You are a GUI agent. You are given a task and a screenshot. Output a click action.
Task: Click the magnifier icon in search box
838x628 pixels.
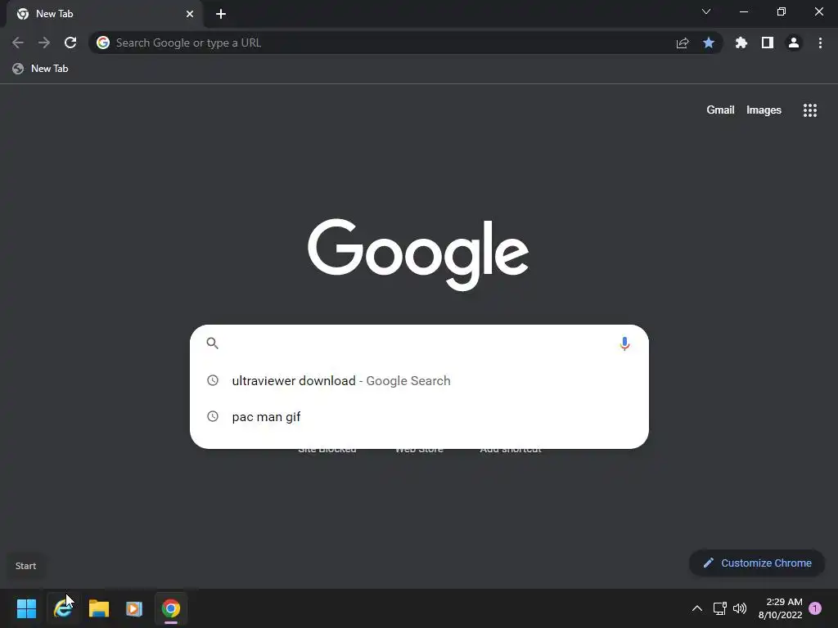(x=212, y=343)
